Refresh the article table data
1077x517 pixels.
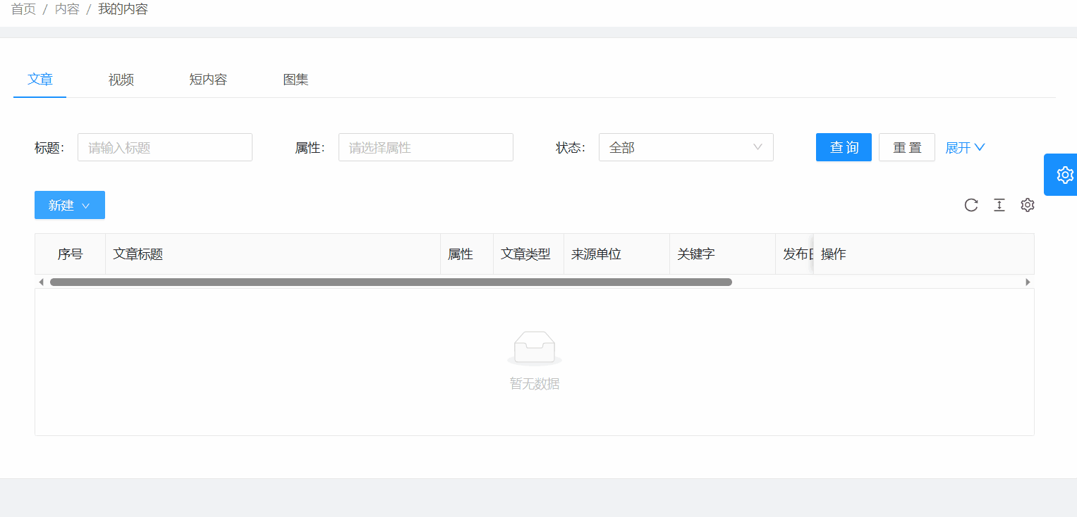tap(971, 205)
